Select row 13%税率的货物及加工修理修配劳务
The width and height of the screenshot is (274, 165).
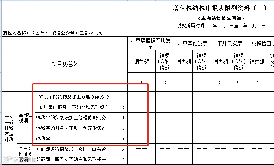coord(76,97)
